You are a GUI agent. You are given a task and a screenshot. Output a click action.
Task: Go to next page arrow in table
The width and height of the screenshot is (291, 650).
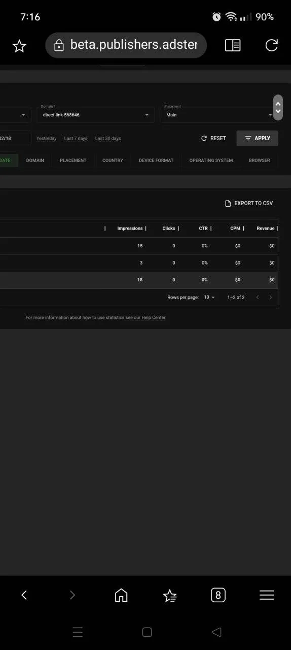point(271,297)
